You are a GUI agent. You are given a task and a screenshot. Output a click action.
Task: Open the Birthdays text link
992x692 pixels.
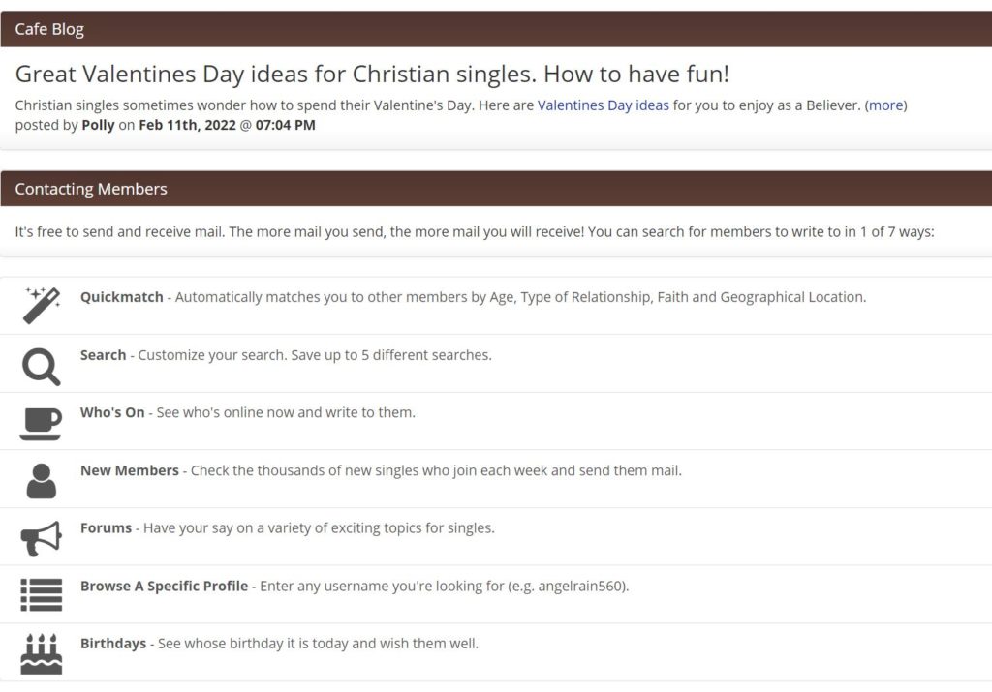113,644
